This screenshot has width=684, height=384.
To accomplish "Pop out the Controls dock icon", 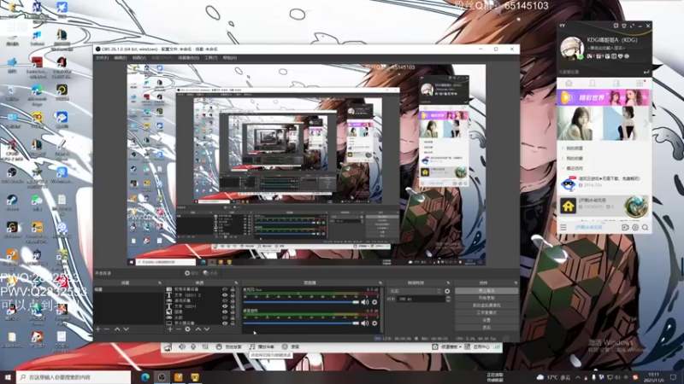I will click(516, 283).
